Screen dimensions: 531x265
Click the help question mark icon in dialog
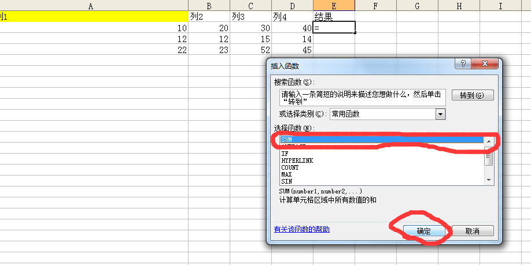pos(463,64)
